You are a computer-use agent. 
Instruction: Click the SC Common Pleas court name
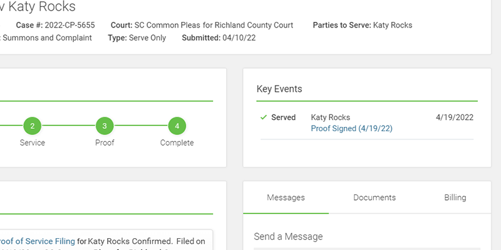214,26
